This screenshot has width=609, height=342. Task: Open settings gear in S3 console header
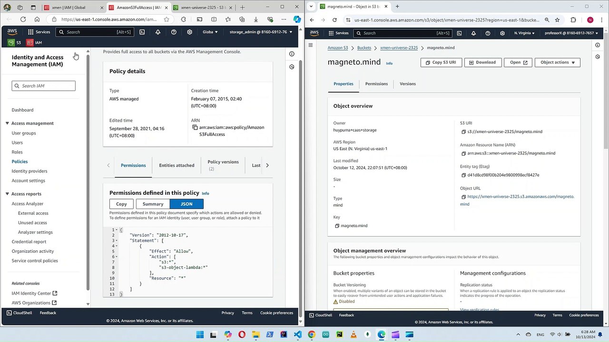pyautogui.click(x=502, y=33)
